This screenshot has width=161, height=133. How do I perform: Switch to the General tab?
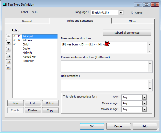[x=27, y=21]
